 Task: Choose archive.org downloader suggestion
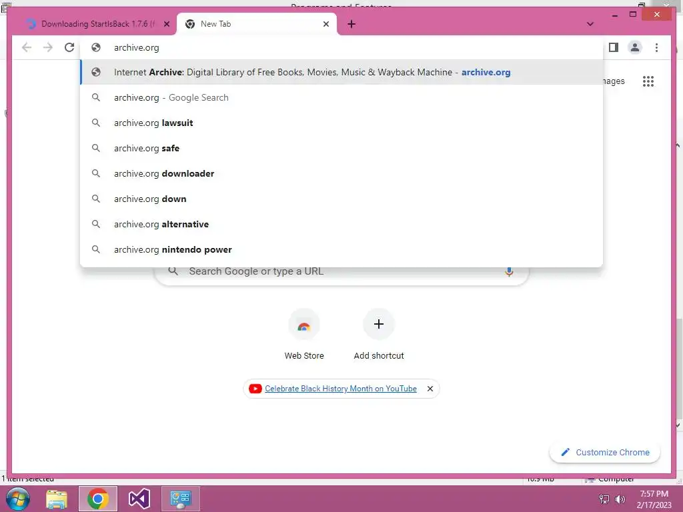[x=341, y=173]
